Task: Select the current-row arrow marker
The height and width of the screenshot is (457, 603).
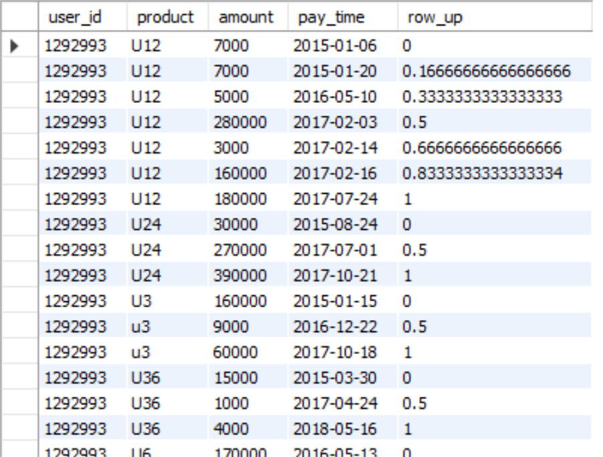Action: (15, 45)
